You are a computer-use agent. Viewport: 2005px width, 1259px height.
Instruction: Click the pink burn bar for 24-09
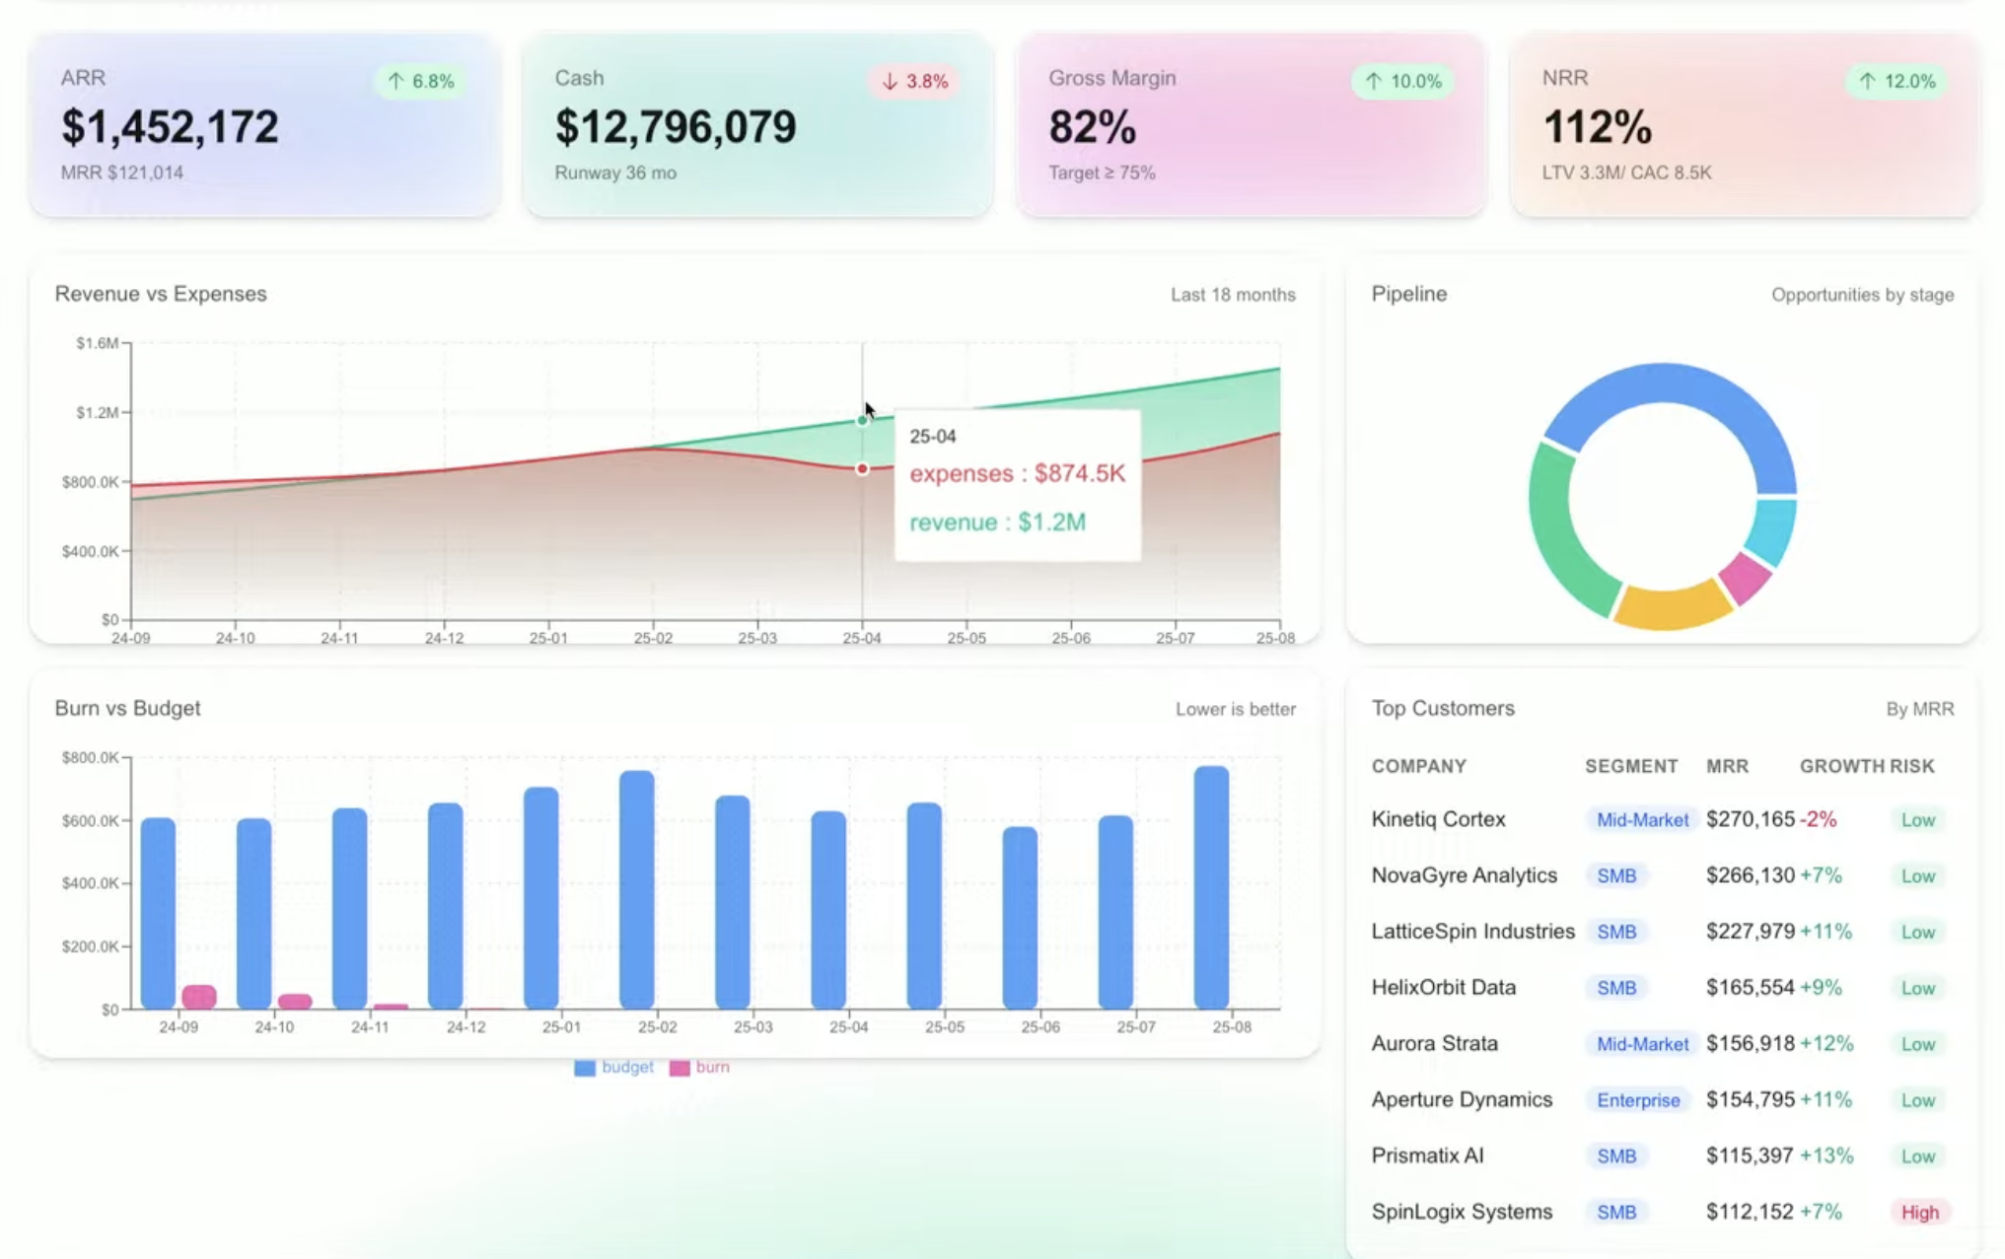tap(199, 997)
